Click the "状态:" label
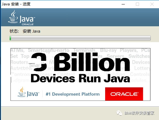The height and width of the screenshot is (120, 159). tap(14, 31)
